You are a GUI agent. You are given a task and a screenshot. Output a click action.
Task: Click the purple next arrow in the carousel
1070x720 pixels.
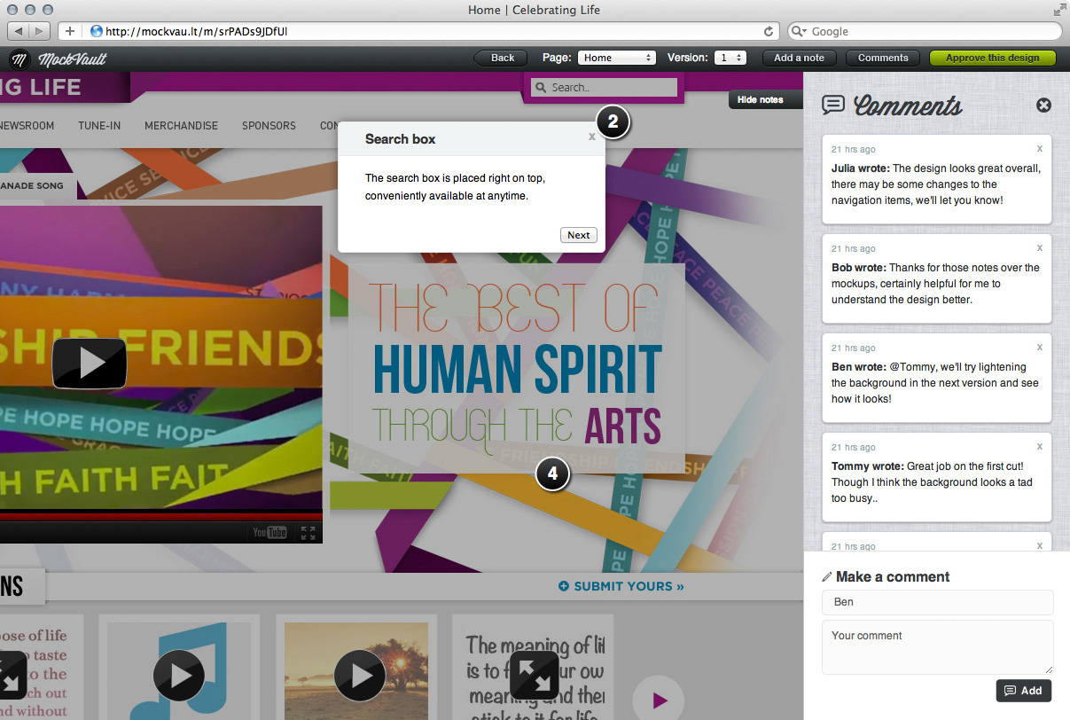658,700
